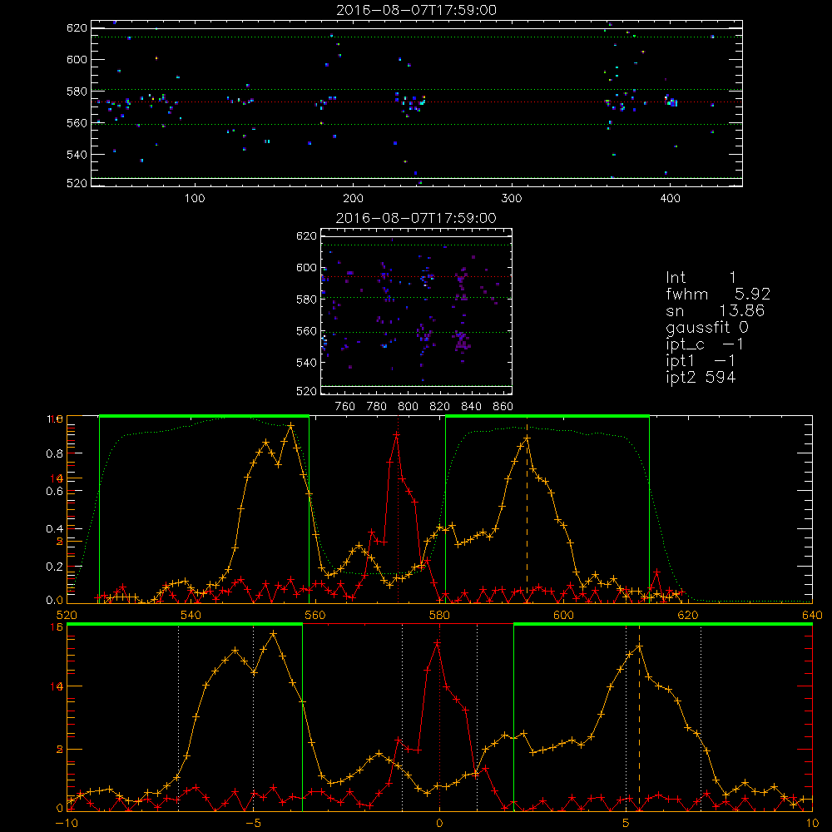Click the "gaussfit 0" parameter line
This screenshot has height=832, width=832.
click(707, 327)
